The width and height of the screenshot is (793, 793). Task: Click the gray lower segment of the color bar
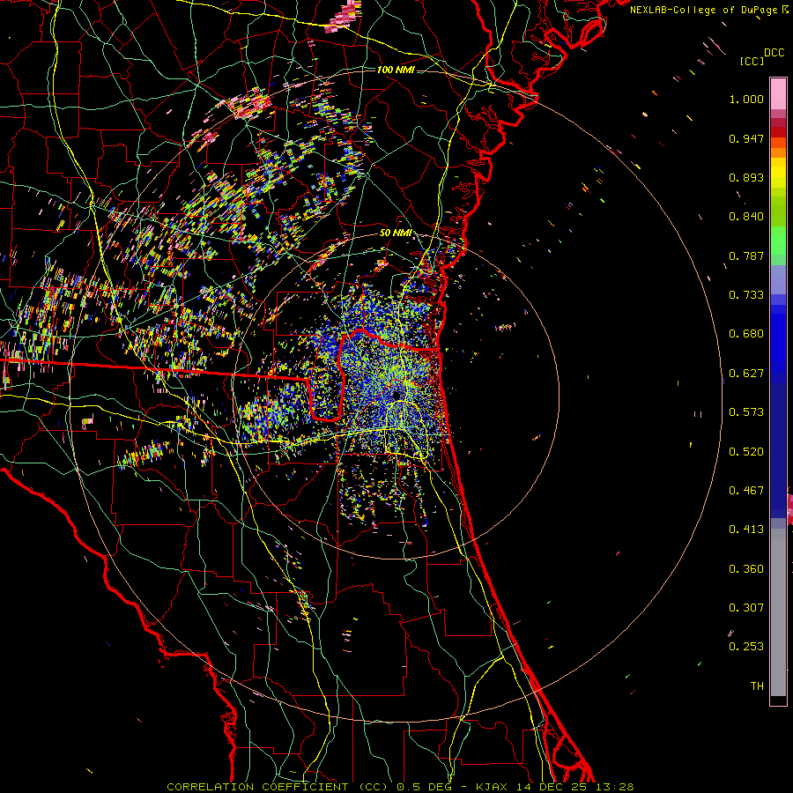point(778,612)
